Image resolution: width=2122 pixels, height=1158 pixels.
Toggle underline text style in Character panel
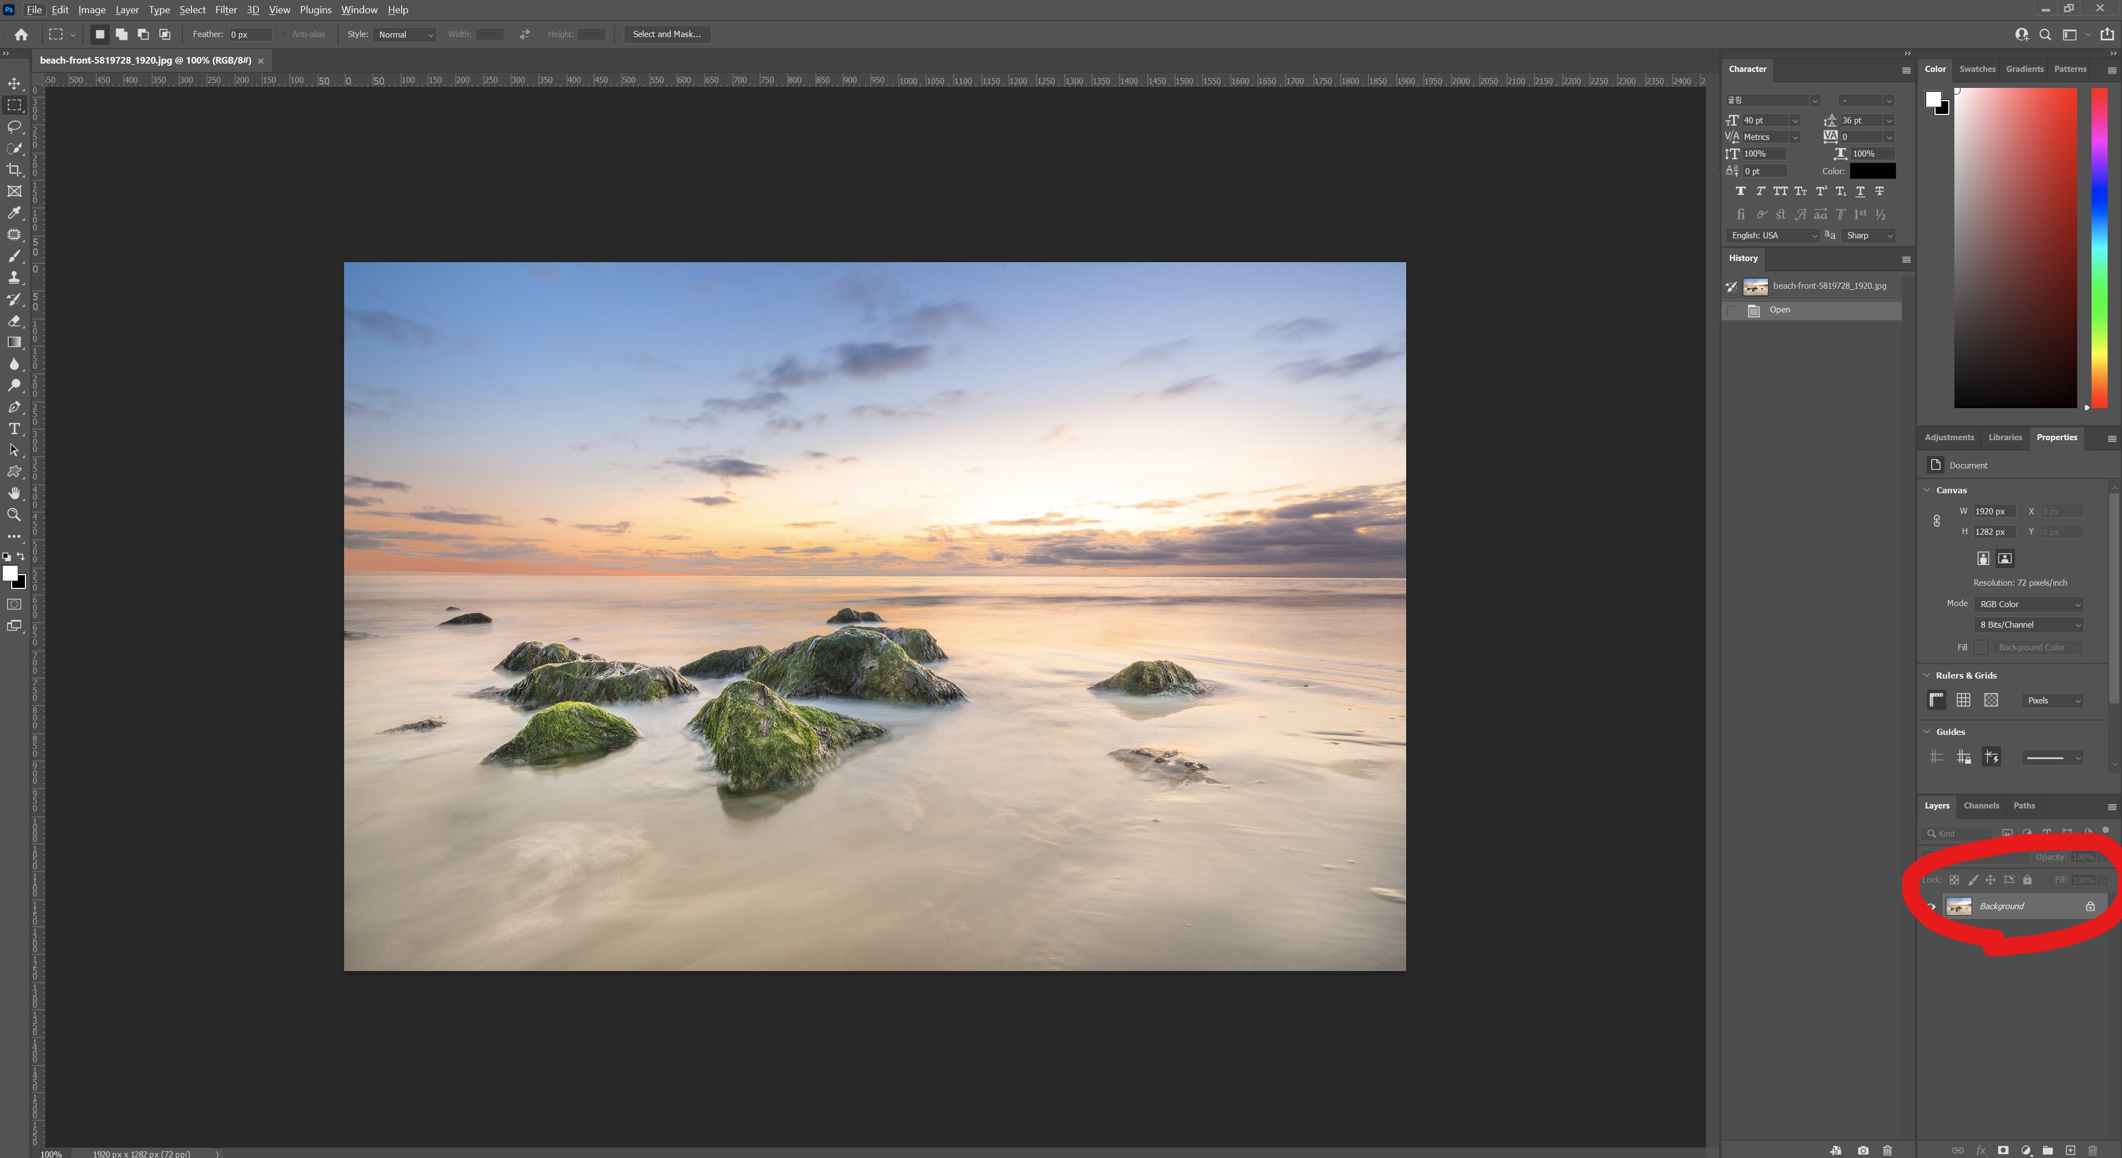pyautogui.click(x=1860, y=191)
